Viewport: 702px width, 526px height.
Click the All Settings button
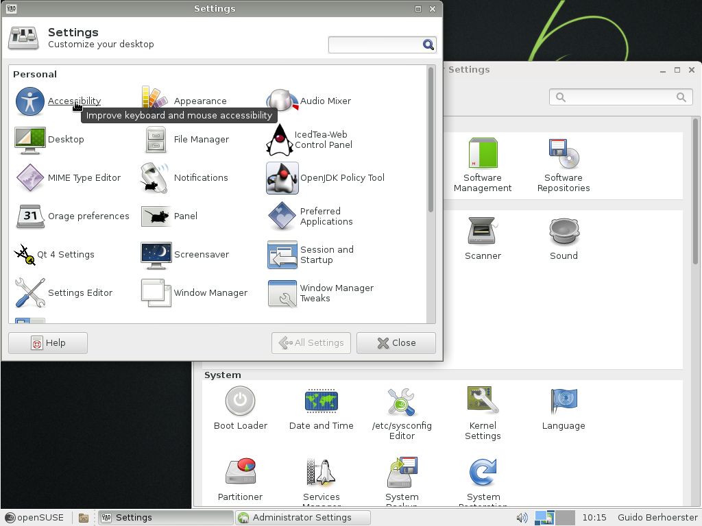point(311,343)
